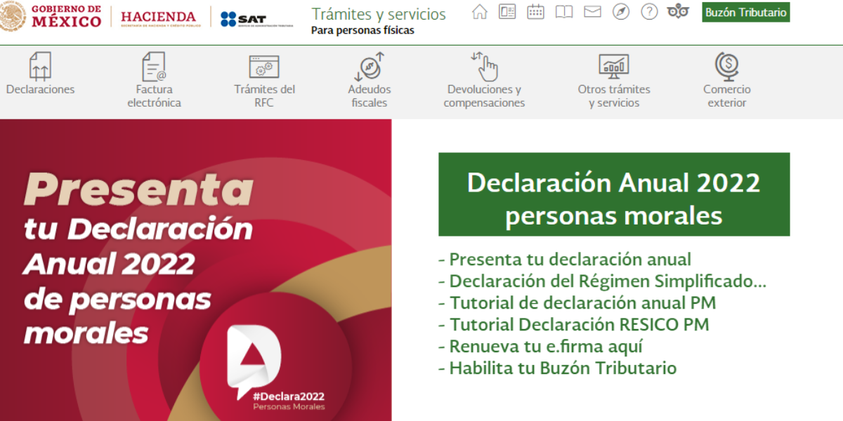This screenshot has width=843, height=421.
Task: Follow the Habilita tu Buzón Tributario link
Action: point(557,368)
